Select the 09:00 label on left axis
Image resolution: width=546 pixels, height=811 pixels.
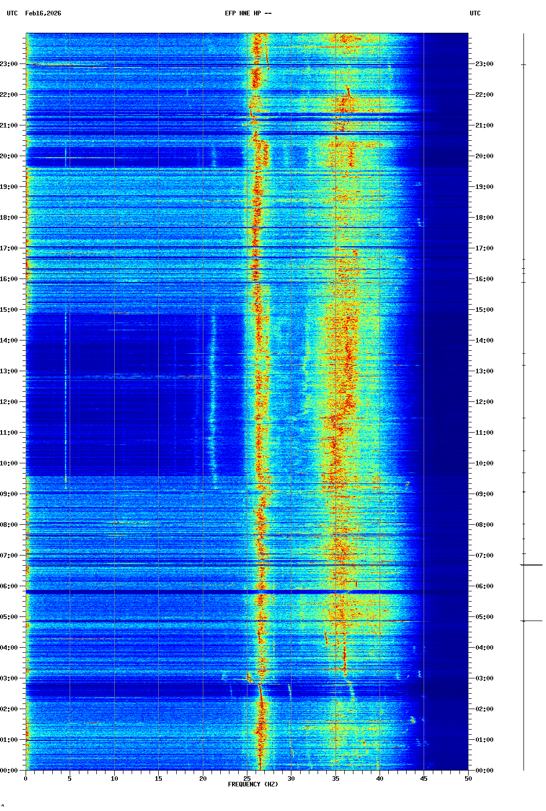coord(9,494)
